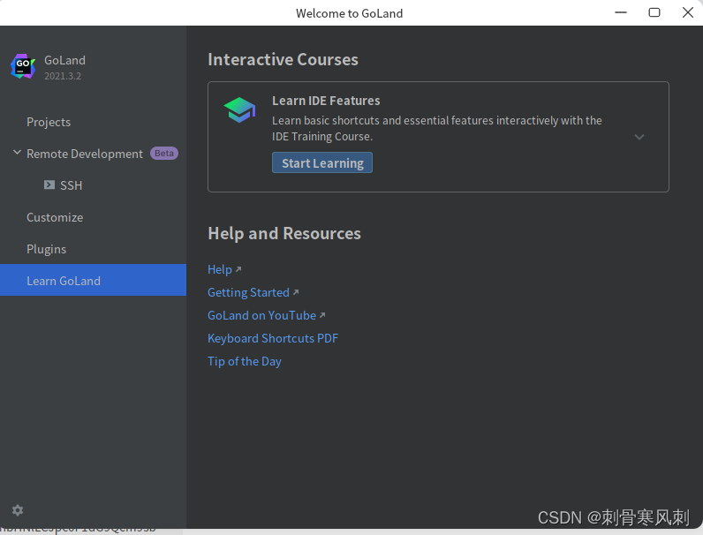The height and width of the screenshot is (535, 703).
Task: Open the Getting Started link
Action: [x=248, y=292]
